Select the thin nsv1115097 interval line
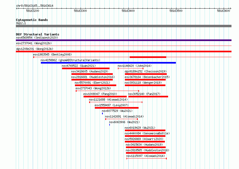Image resolution: width=239 pixels, height=169 pixels. coord(146,159)
